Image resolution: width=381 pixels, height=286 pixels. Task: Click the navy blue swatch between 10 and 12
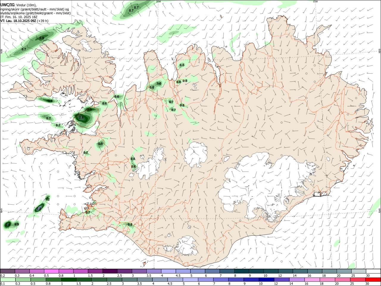pyautogui.click(x=266, y=279)
